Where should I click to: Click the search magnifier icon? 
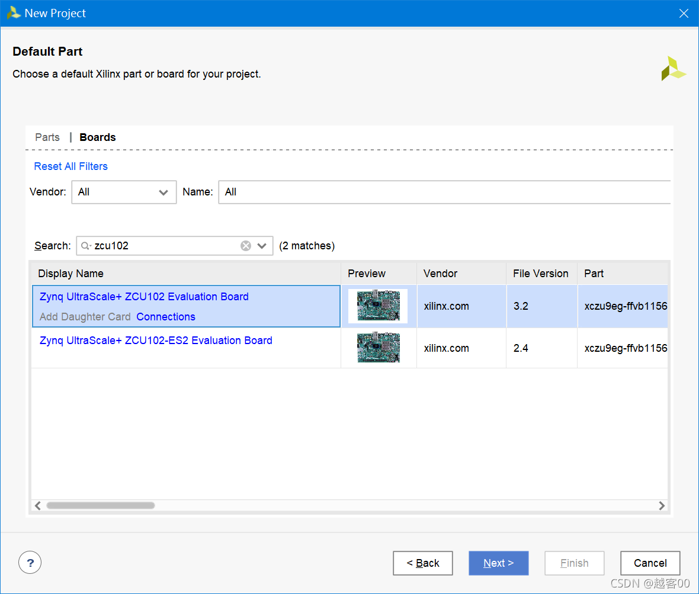[85, 246]
